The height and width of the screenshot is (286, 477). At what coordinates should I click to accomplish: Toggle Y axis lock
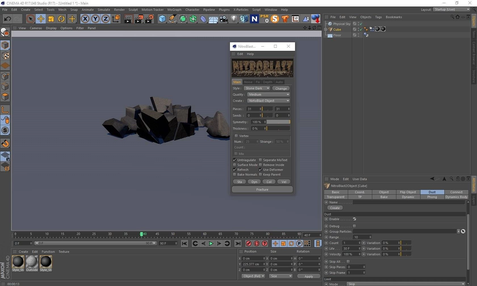(x=95, y=19)
